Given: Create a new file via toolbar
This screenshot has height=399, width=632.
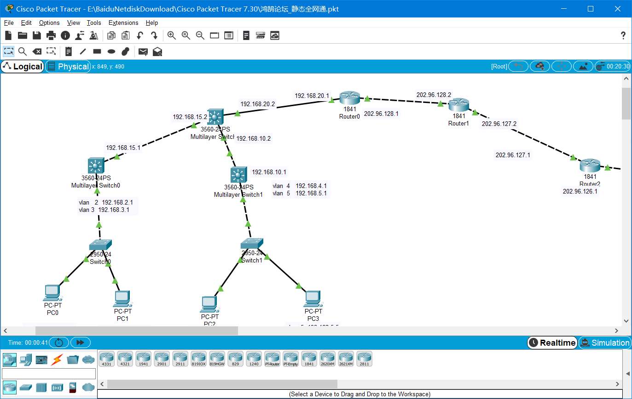Looking at the screenshot, I should click(x=8, y=35).
